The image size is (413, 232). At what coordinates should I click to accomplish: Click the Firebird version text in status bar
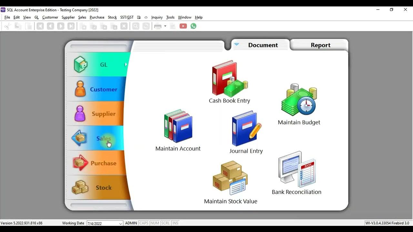(388, 223)
